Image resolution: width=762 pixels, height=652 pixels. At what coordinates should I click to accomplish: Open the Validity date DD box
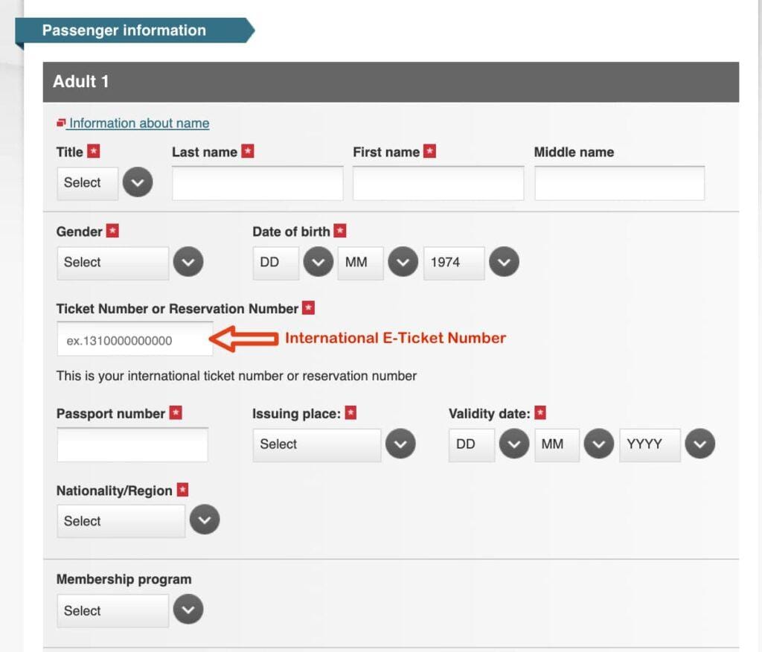click(x=471, y=444)
